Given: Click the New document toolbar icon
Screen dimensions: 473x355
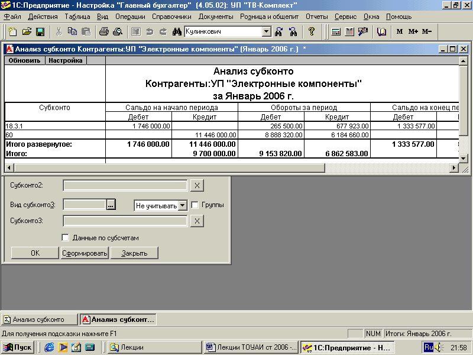Looking at the screenshot, I should coord(12,31).
